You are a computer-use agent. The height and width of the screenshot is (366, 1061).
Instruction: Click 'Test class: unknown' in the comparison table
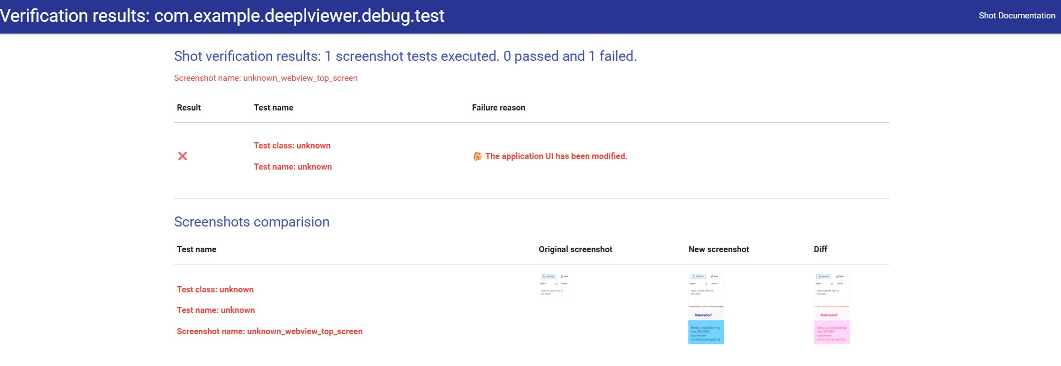click(x=215, y=290)
